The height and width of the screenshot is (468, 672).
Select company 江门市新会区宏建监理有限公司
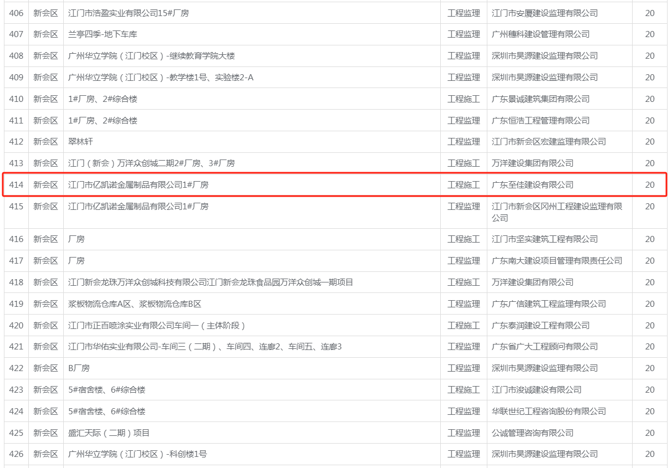(x=549, y=142)
